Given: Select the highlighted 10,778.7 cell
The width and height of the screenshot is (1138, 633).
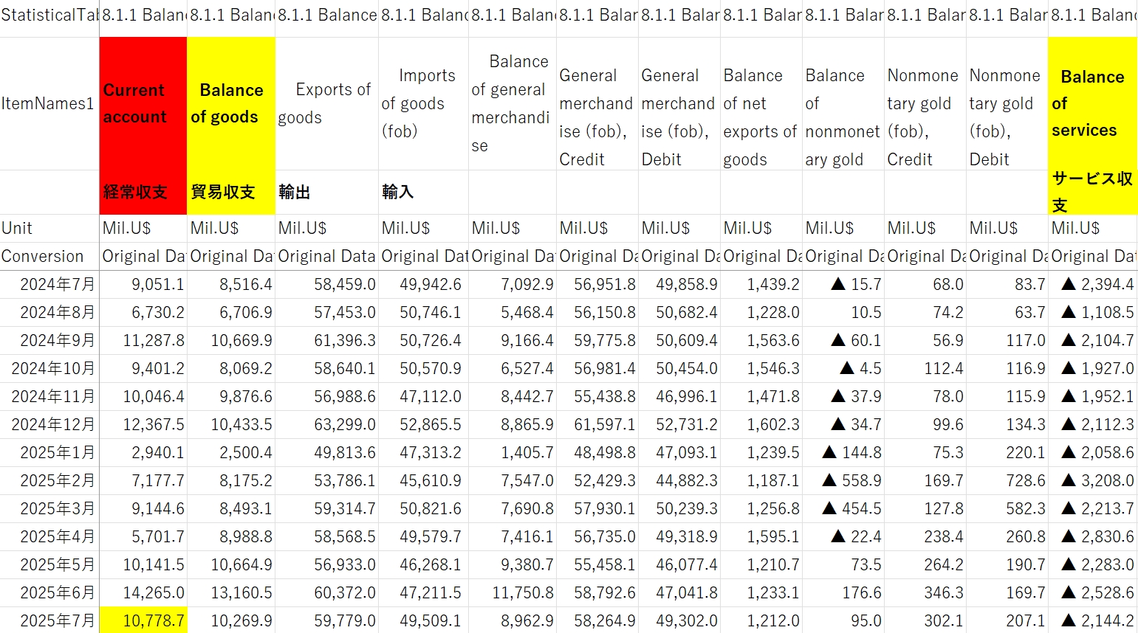Looking at the screenshot, I should pyautogui.click(x=143, y=620).
